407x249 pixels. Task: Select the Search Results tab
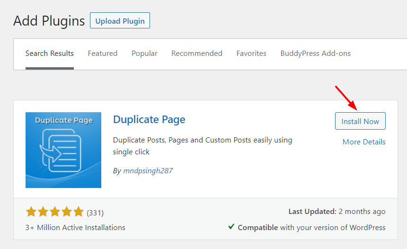[x=50, y=53]
